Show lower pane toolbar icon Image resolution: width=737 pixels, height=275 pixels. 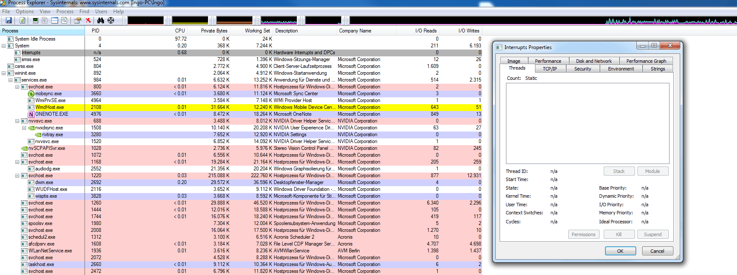click(55, 20)
